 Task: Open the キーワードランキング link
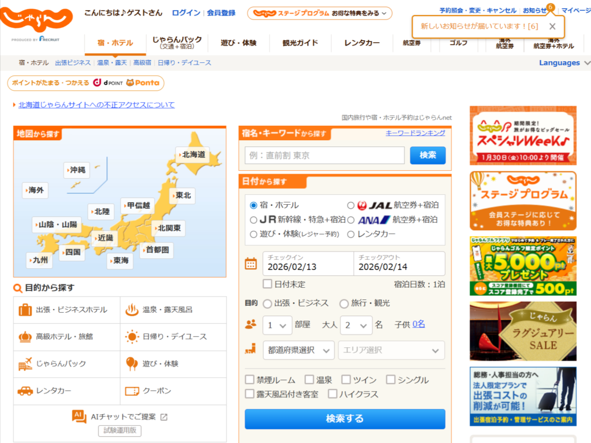pos(415,133)
